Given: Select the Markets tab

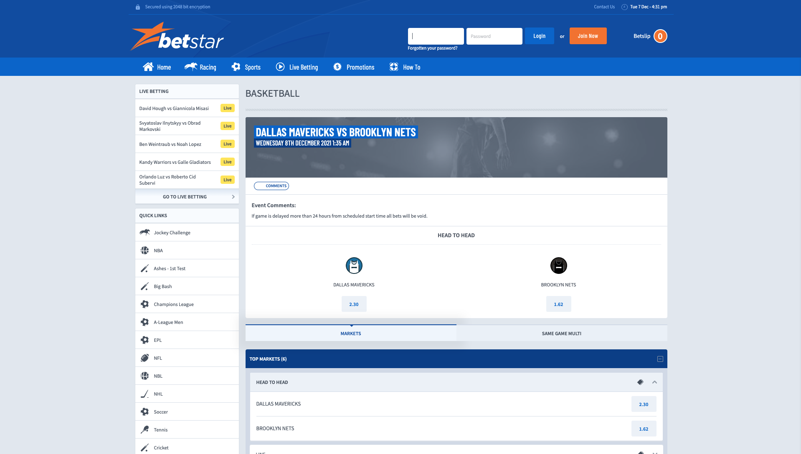Looking at the screenshot, I should 351,333.
